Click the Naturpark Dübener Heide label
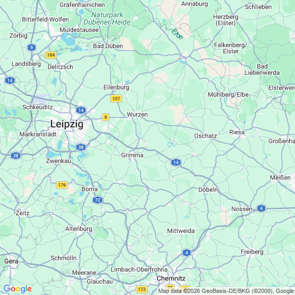 click(x=107, y=18)
